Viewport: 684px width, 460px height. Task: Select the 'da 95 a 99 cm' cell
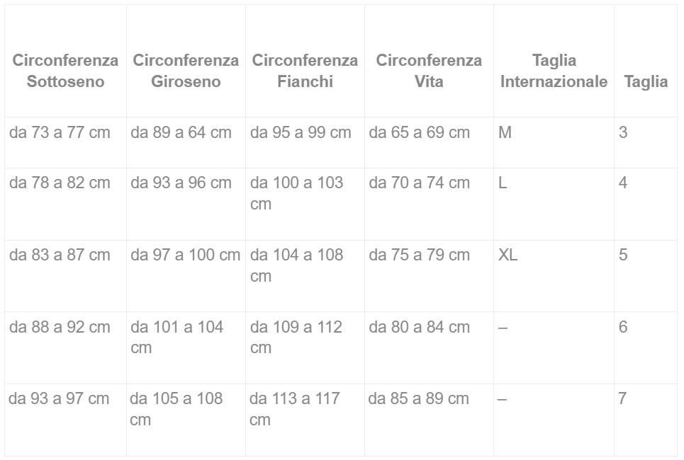[x=301, y=132]
